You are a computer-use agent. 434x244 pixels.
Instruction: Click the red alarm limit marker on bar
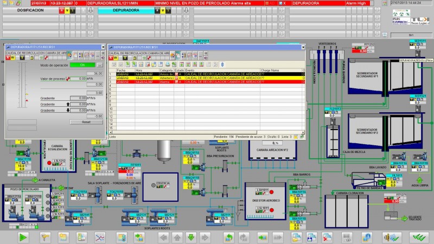pos(27,100)
